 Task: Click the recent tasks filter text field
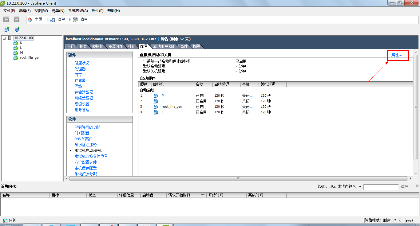[x=381, y=187]
